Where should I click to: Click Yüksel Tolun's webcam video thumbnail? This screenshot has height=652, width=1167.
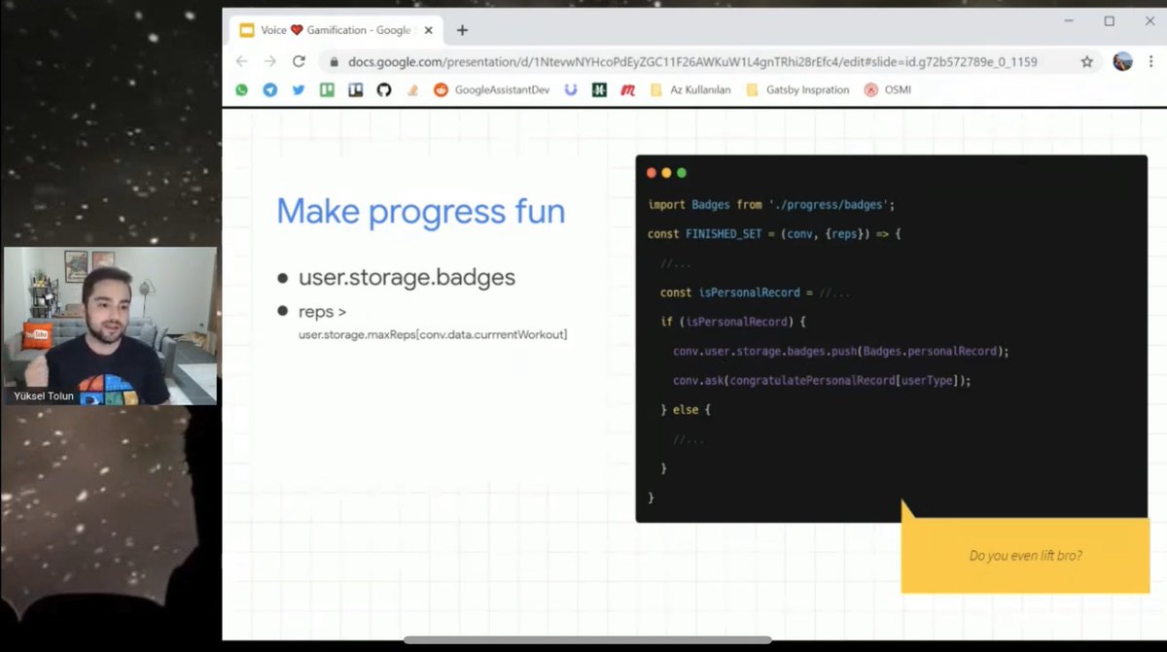coord(110,326)
